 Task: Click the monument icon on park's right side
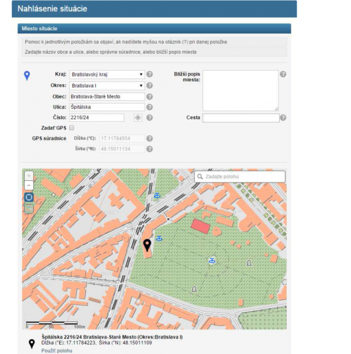point(249,263)
